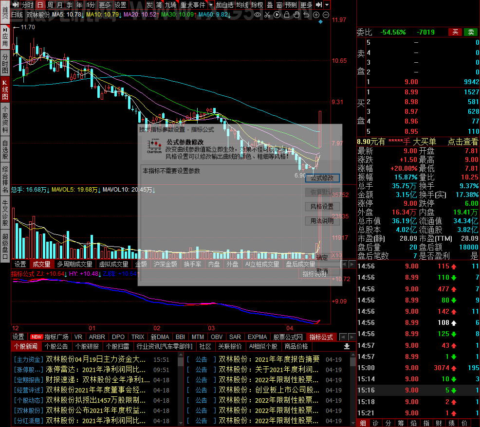Open 个股资料 in the left sidebar
This screenshot has height=427, width=480.
pos(5,119)
